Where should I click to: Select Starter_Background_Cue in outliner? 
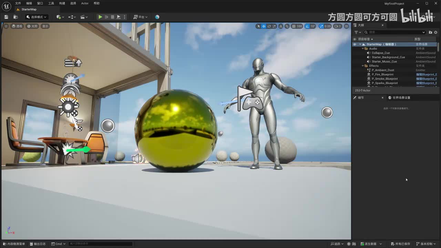[x=388, y=57]
